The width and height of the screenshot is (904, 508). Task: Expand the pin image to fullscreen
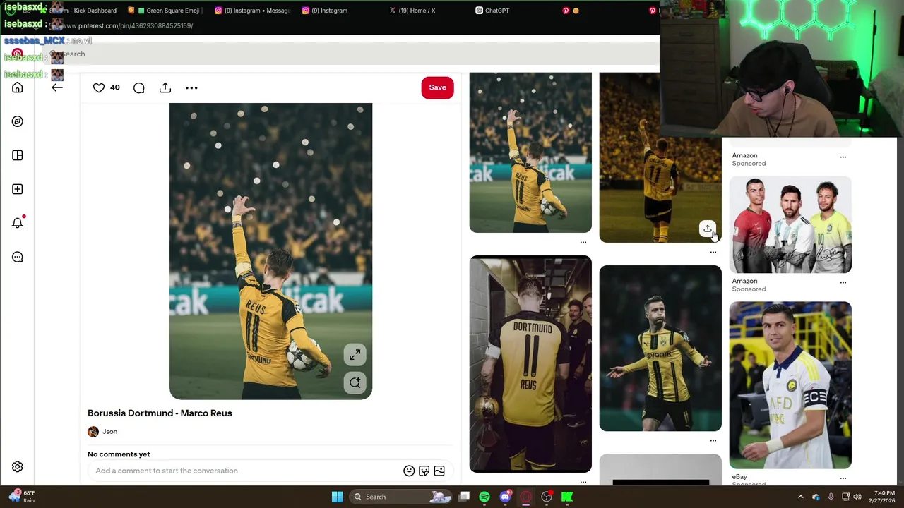[355, 354]
